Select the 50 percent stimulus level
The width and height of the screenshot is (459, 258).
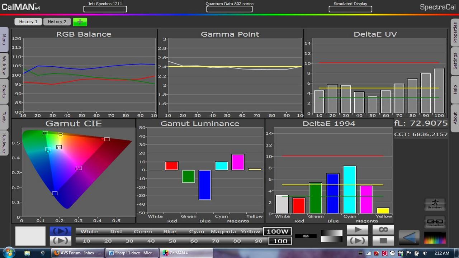(172, 241)
